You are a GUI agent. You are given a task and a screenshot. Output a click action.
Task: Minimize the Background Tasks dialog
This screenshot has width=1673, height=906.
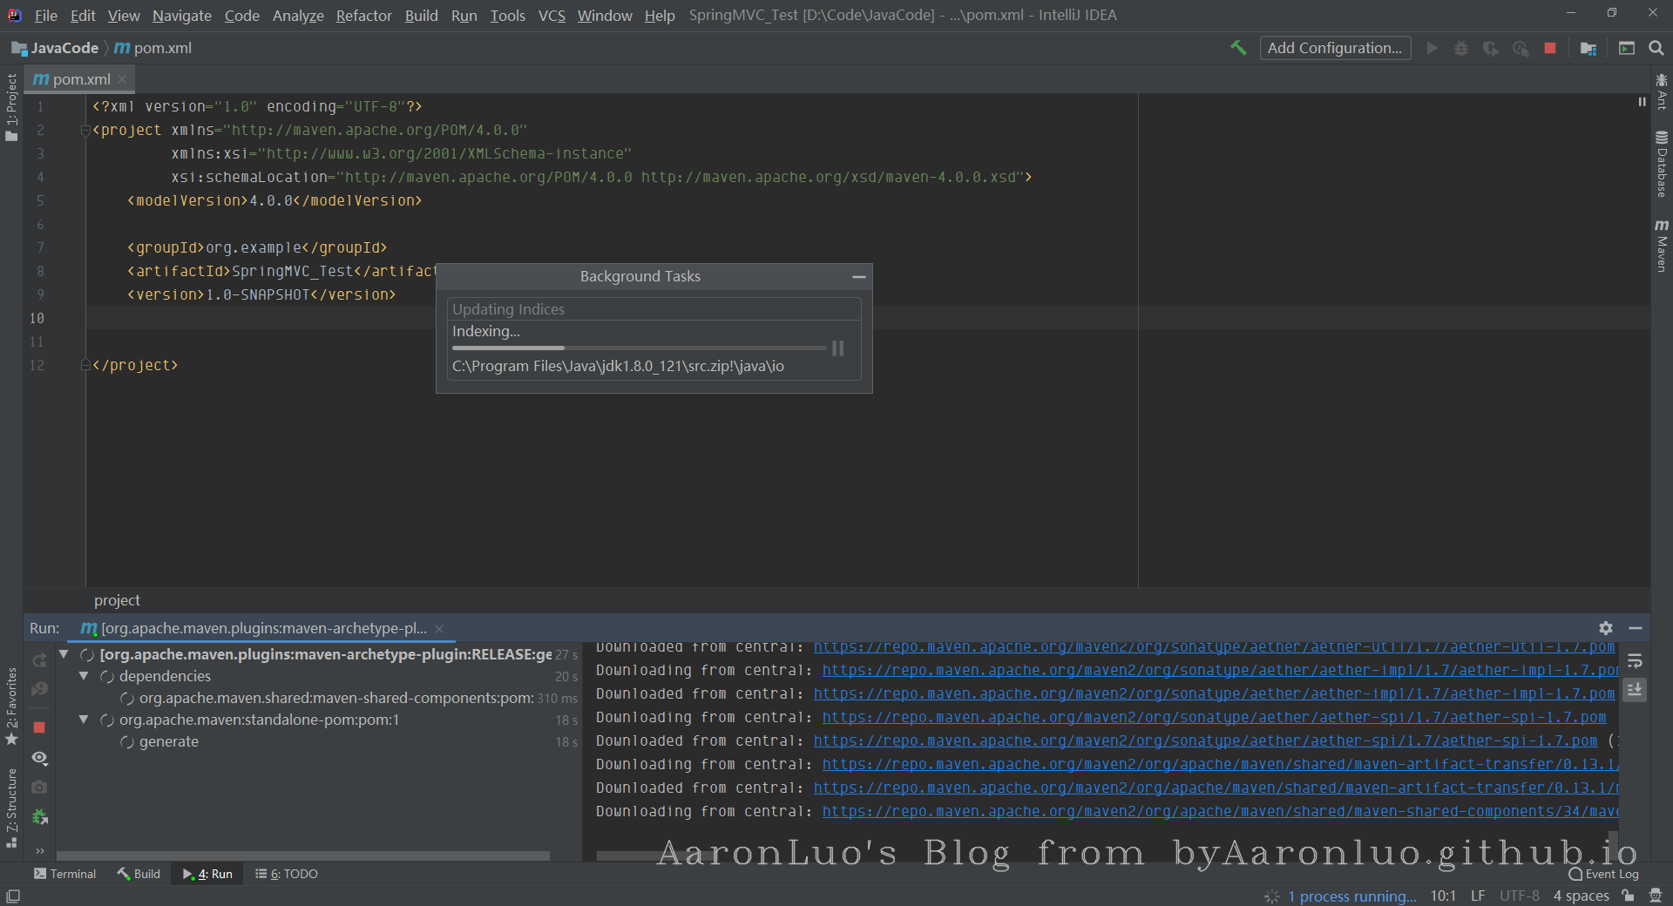(x=859, y=277)
